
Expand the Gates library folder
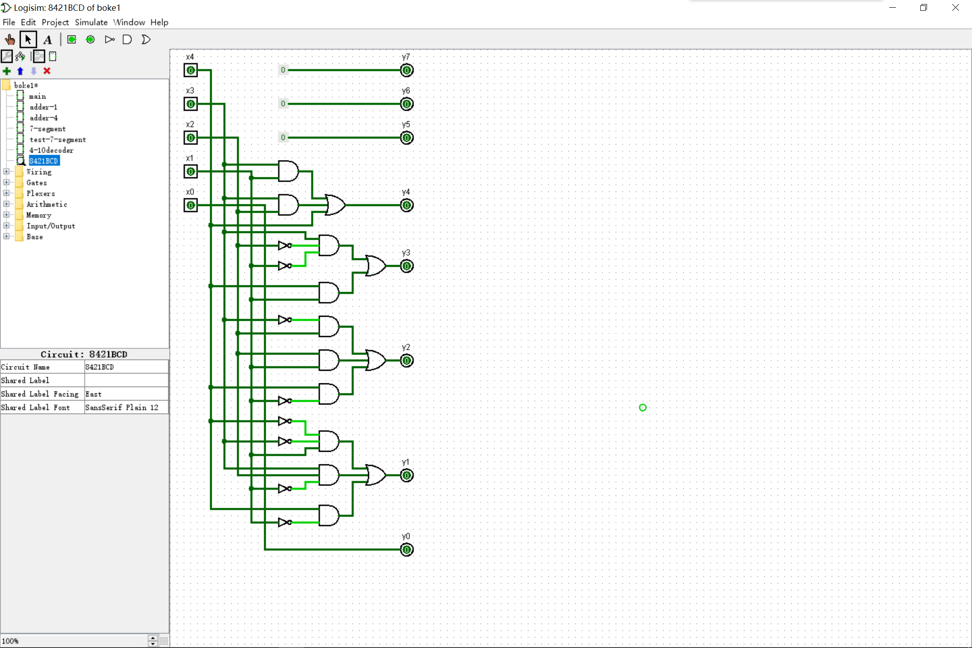(6, 183)
